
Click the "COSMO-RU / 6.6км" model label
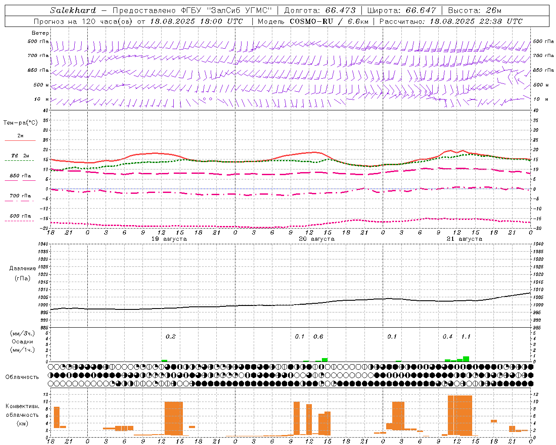[329, 21]
